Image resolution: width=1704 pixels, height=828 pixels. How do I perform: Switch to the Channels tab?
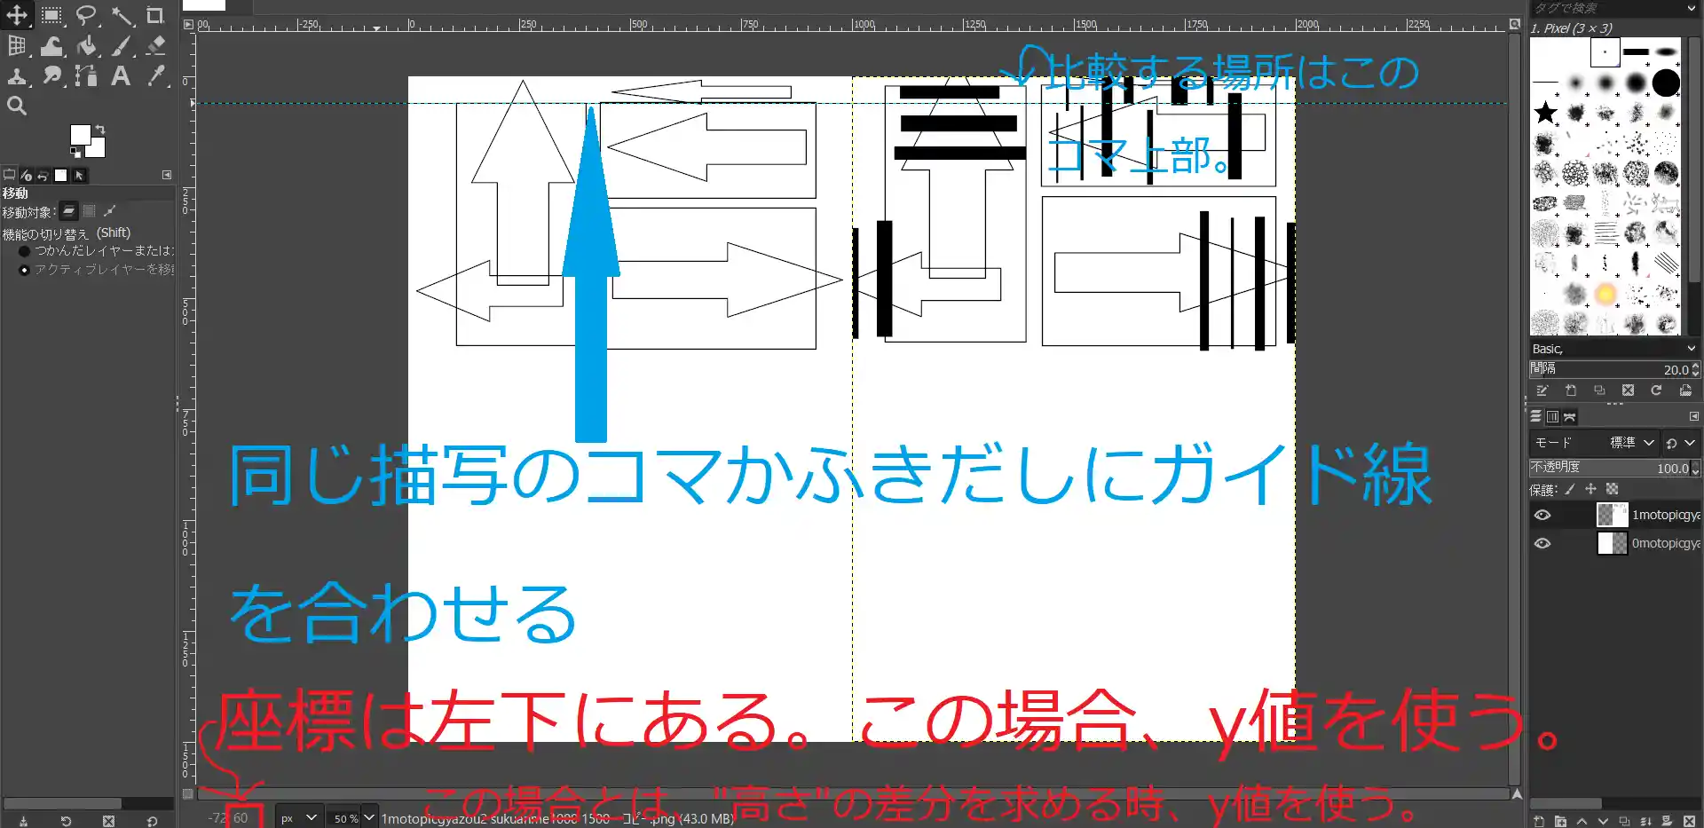click(1552, 417)
